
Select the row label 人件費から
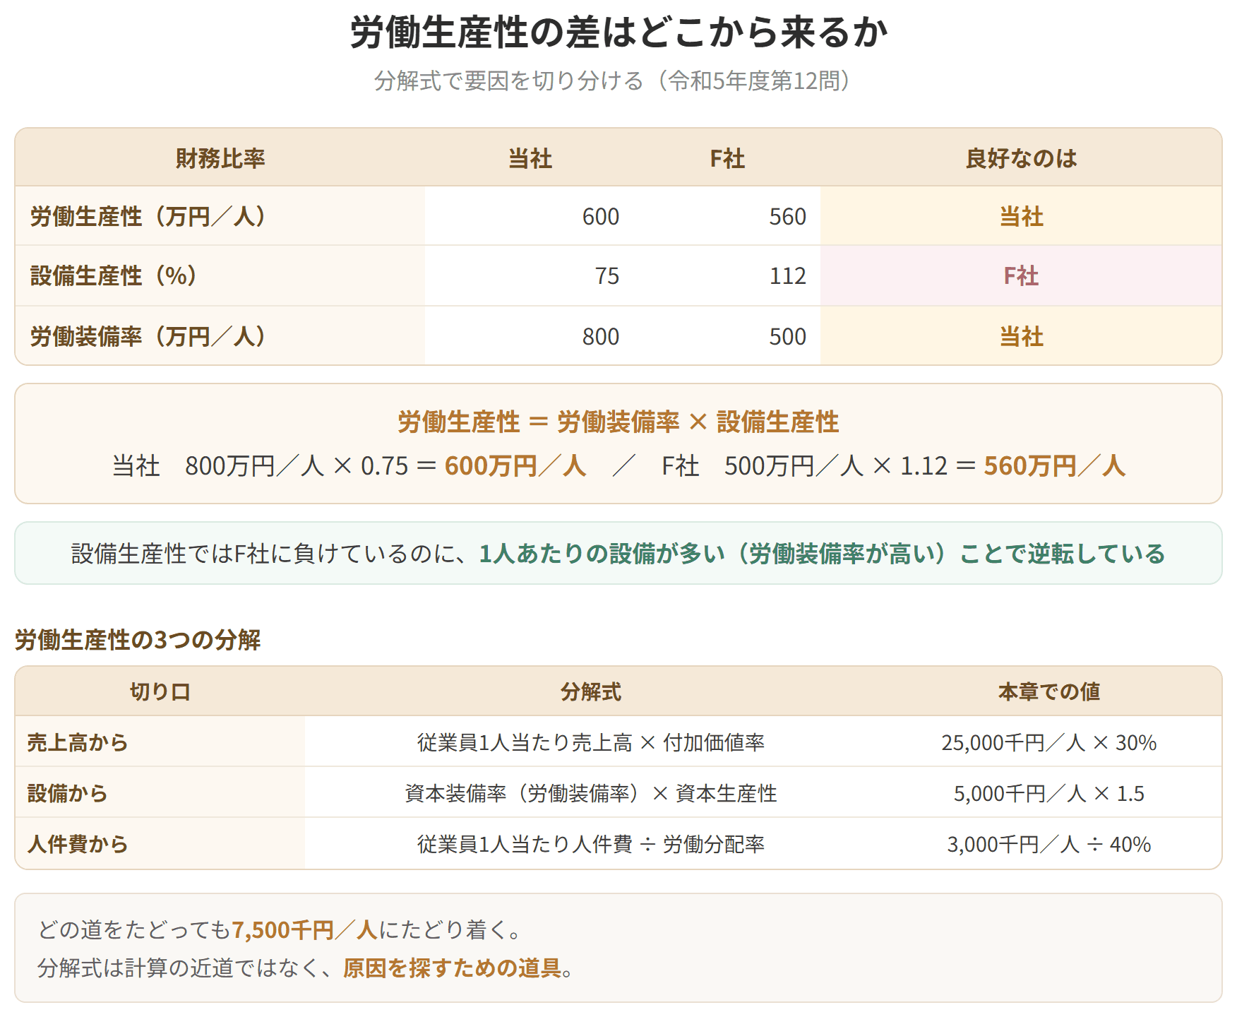pos(78,844)
